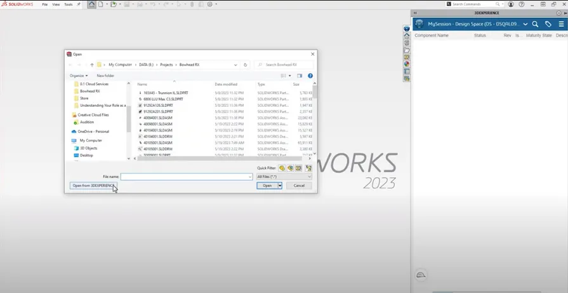This screenshot has width=568, height=293.
Task: Click the file list vertical scrollbar
Action: point(314,92)
